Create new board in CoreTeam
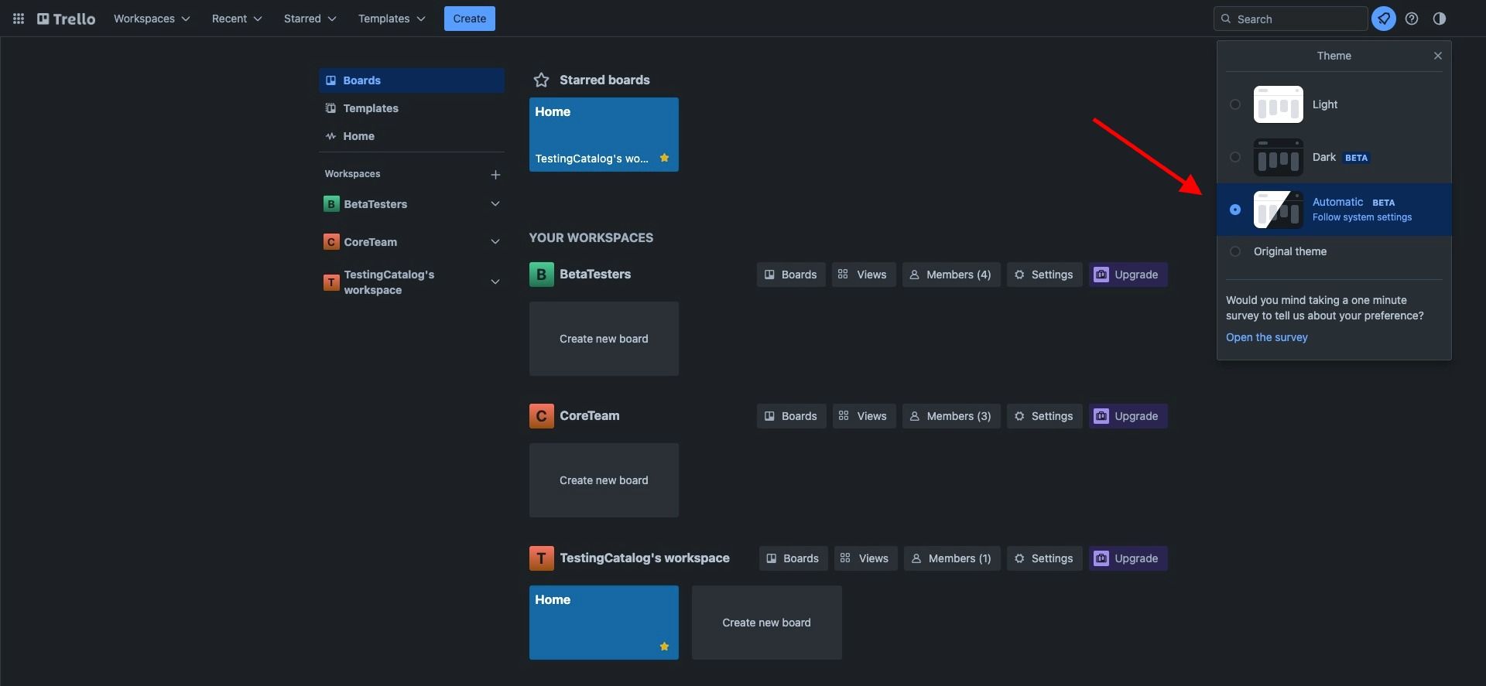1486x686 pixels. 604,480
